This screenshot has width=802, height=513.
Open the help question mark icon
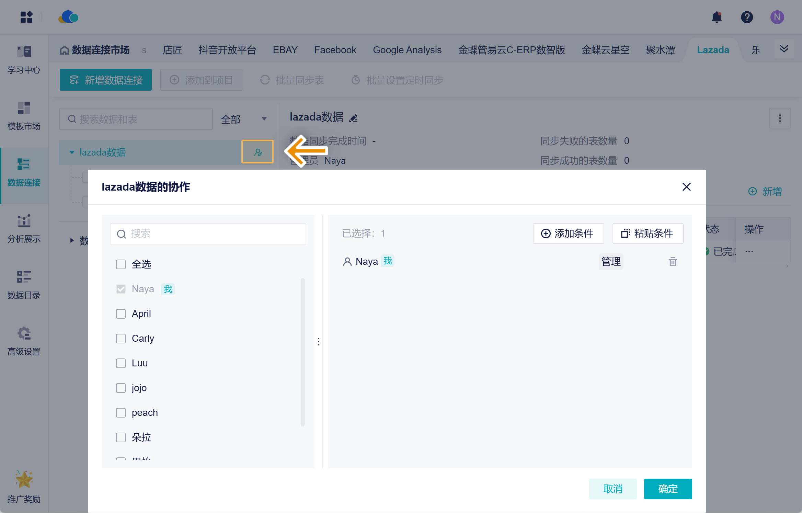(747, 17)
